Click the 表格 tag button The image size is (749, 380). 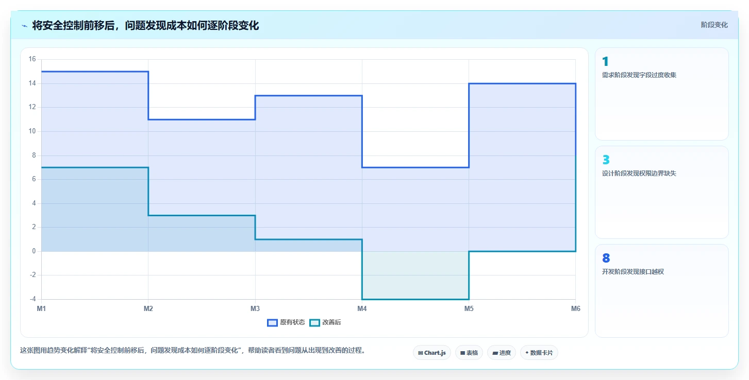469,353
